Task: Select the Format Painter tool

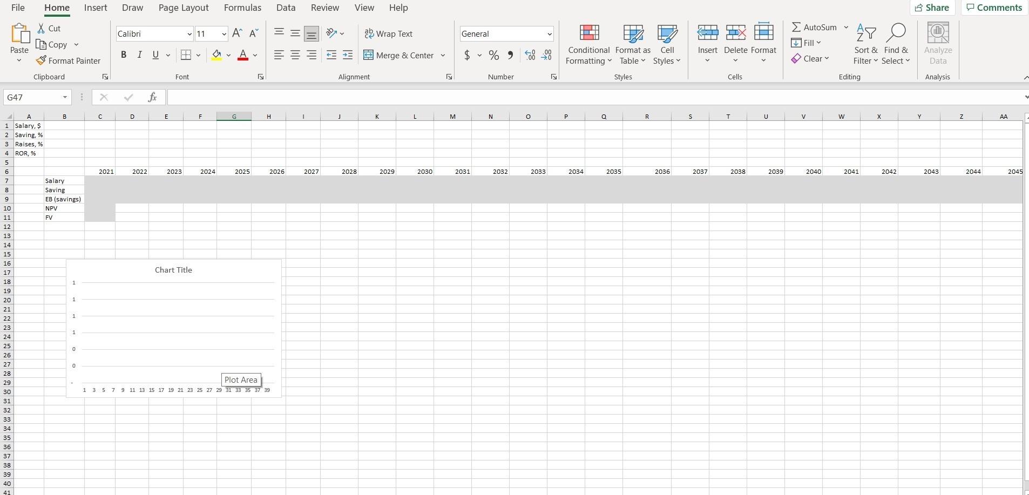Action: click(69, 60)
